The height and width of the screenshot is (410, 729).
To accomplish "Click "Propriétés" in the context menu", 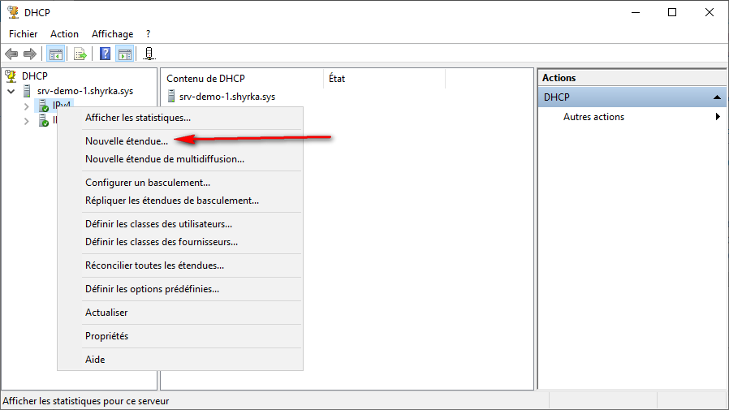I will point(106,336).
